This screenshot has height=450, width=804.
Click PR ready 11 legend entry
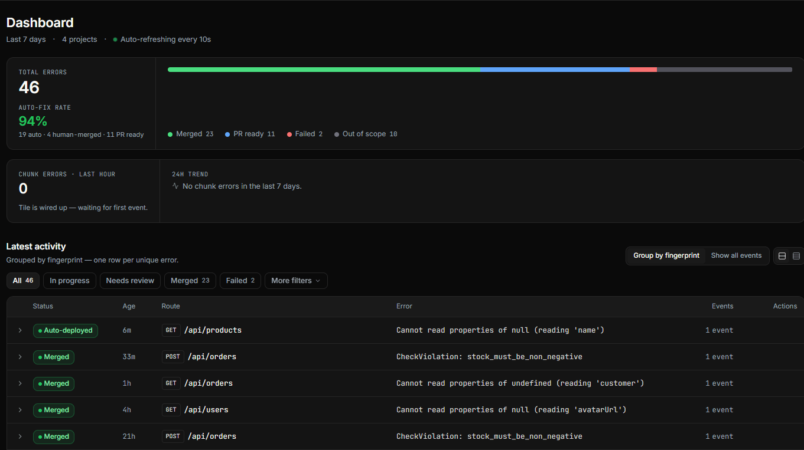(250, 134)
